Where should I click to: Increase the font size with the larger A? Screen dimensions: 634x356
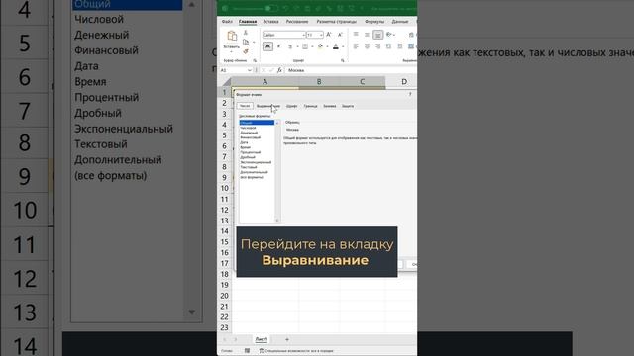[329, 35]
